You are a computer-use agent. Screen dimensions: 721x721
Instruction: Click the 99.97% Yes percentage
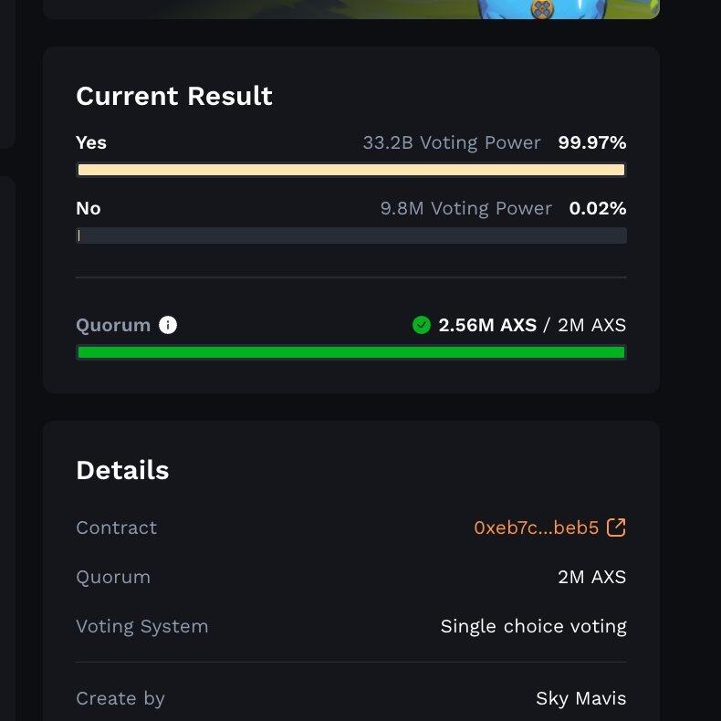[x=592, y=142]
